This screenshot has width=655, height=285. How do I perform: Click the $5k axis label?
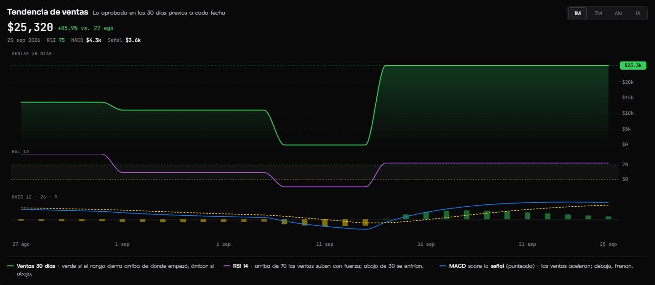[626, 129]
